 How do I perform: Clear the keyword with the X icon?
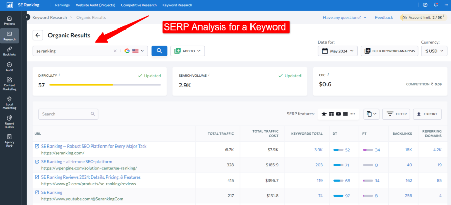click(x=115, y=51)
